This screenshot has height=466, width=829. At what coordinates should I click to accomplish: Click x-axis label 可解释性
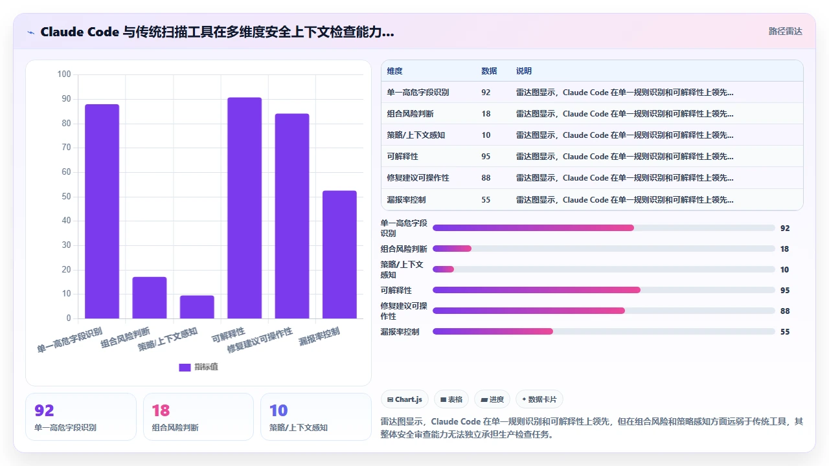click(x=229, y=335)
